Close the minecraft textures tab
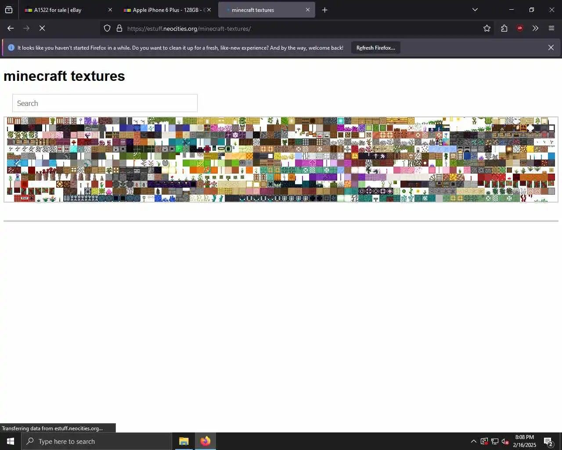This screenshot has height=450, width=562. point(308,10)
